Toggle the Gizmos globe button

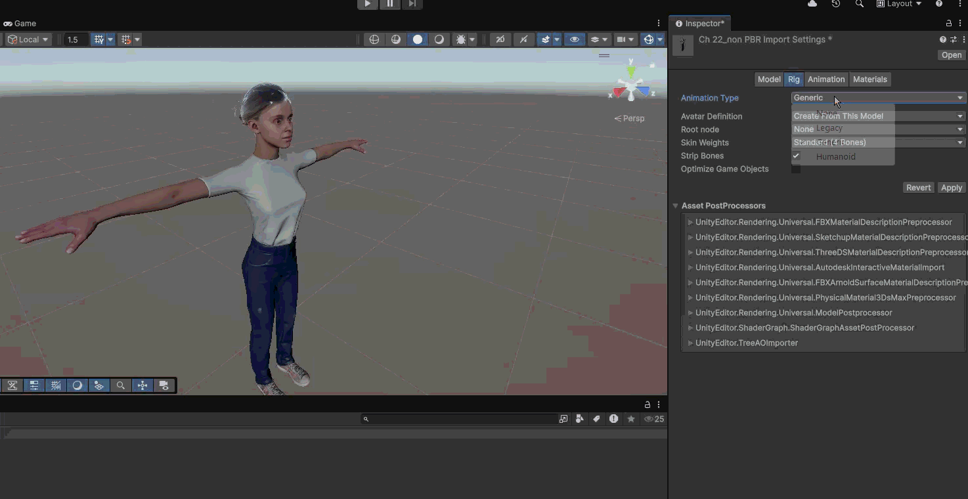tap(649, 39)
